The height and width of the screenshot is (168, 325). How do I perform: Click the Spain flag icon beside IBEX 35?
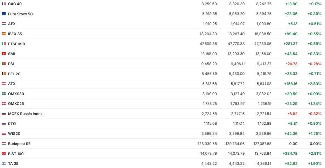coord(3,34)
